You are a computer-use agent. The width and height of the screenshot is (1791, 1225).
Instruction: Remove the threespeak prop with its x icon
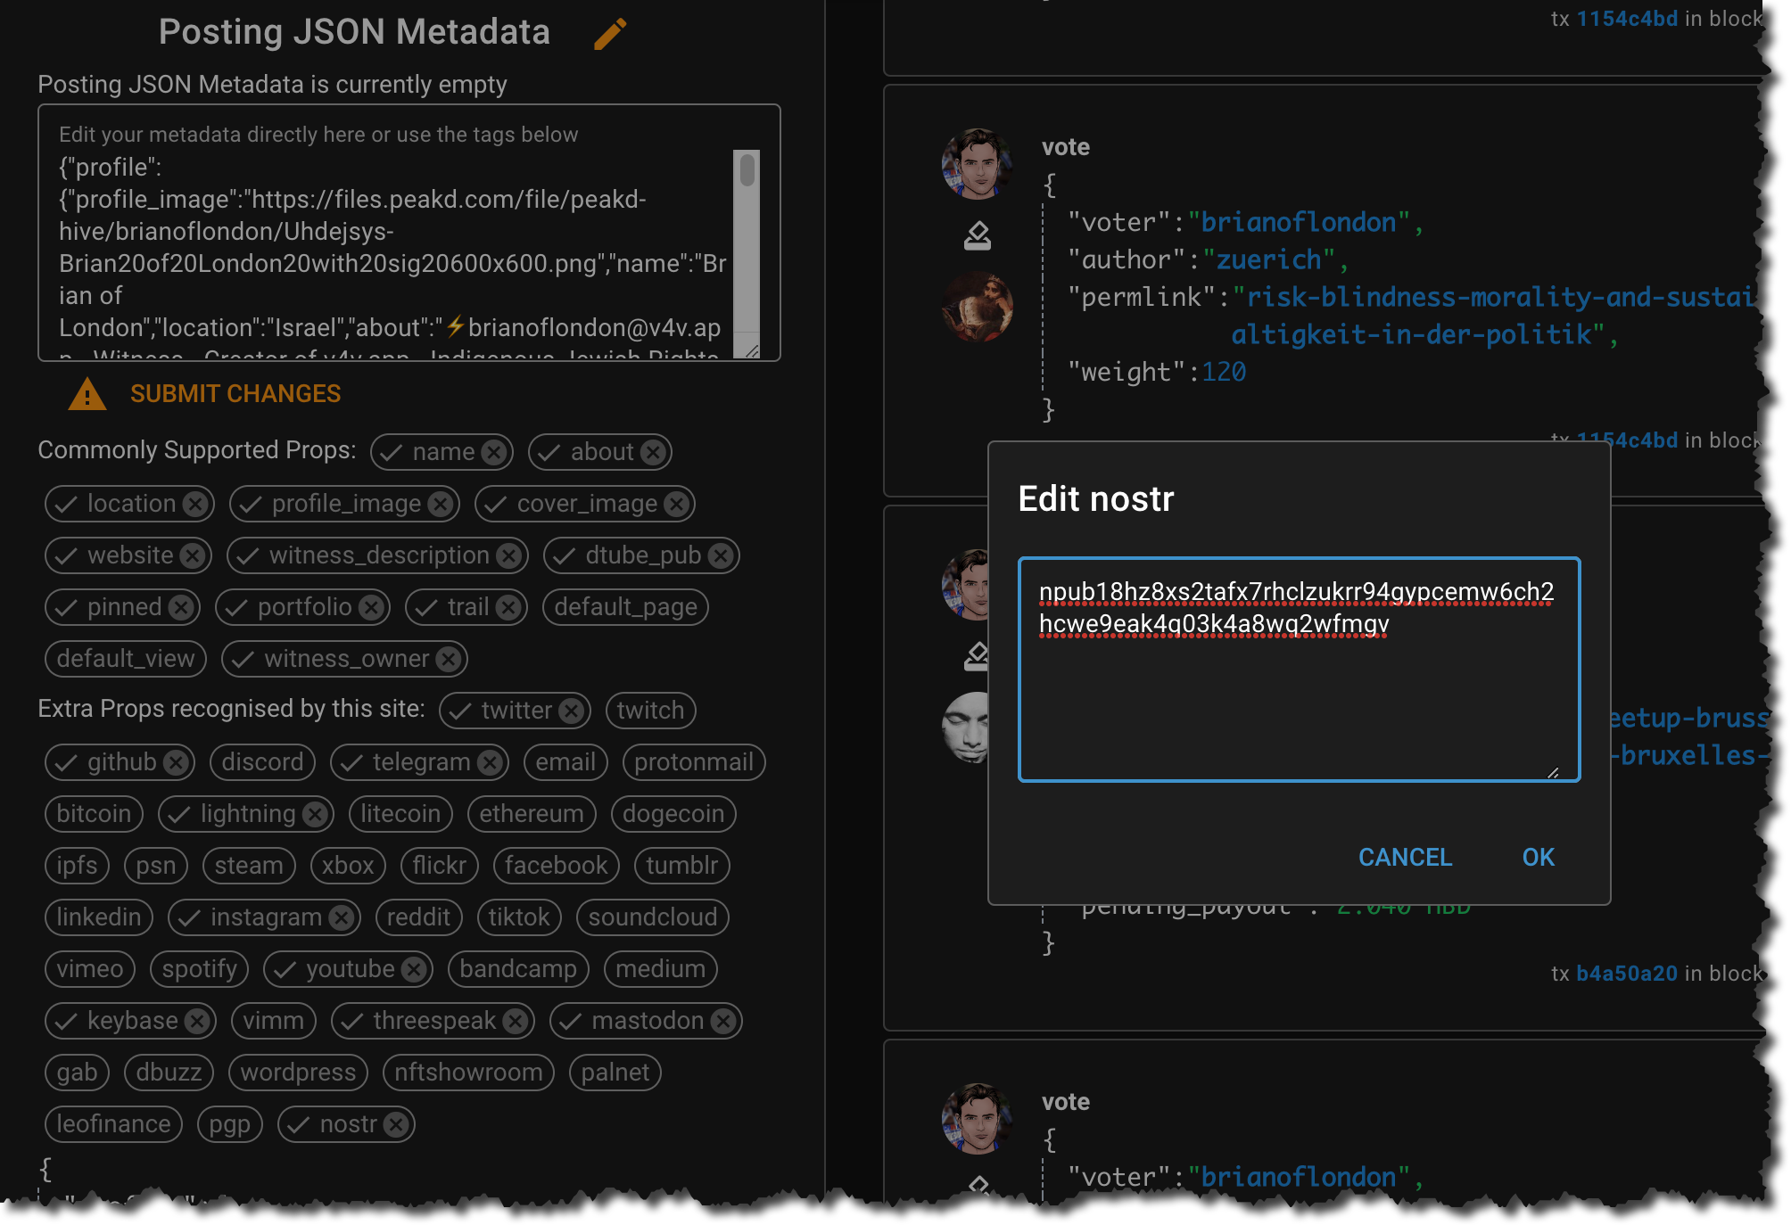coord(515,1021)
